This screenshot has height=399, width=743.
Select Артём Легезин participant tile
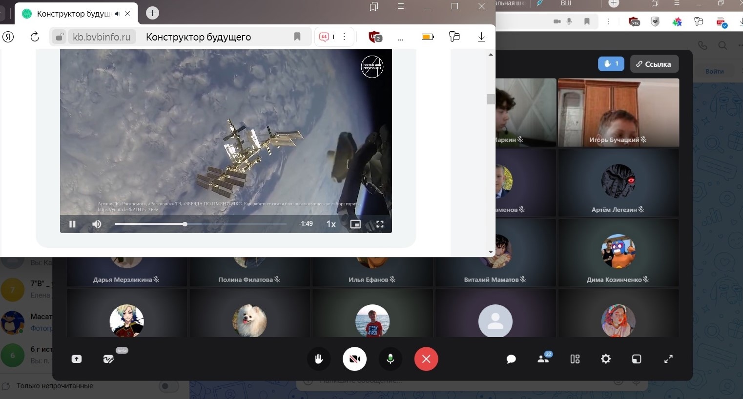[618, 183]
